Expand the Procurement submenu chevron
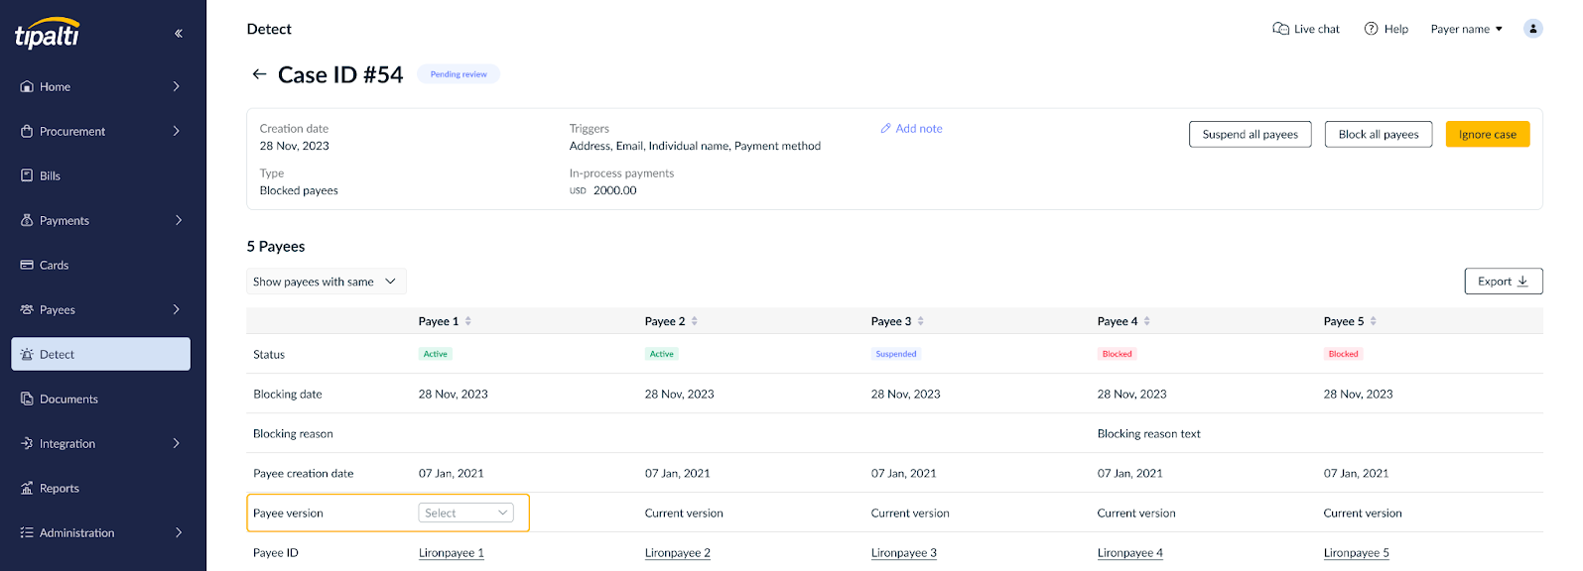The image size is (1583, 571). (x=177, y=131)
